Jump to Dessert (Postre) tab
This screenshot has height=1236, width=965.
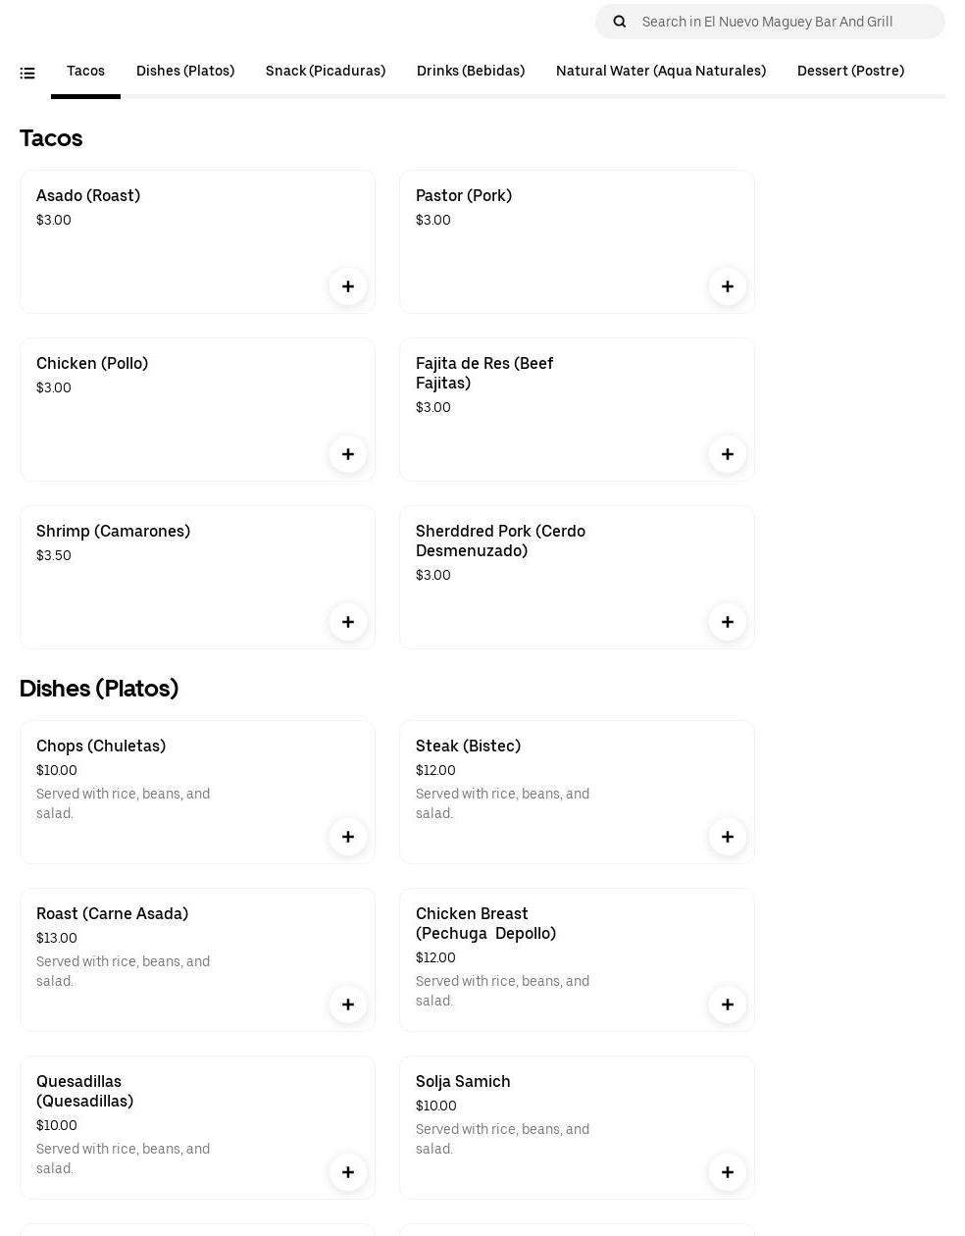850,71
